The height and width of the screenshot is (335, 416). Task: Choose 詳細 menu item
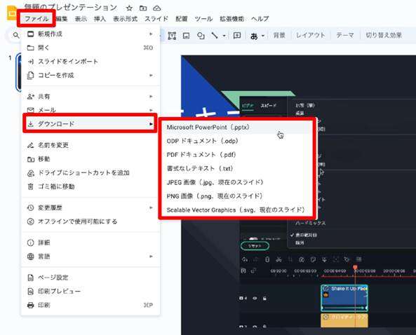90,242
